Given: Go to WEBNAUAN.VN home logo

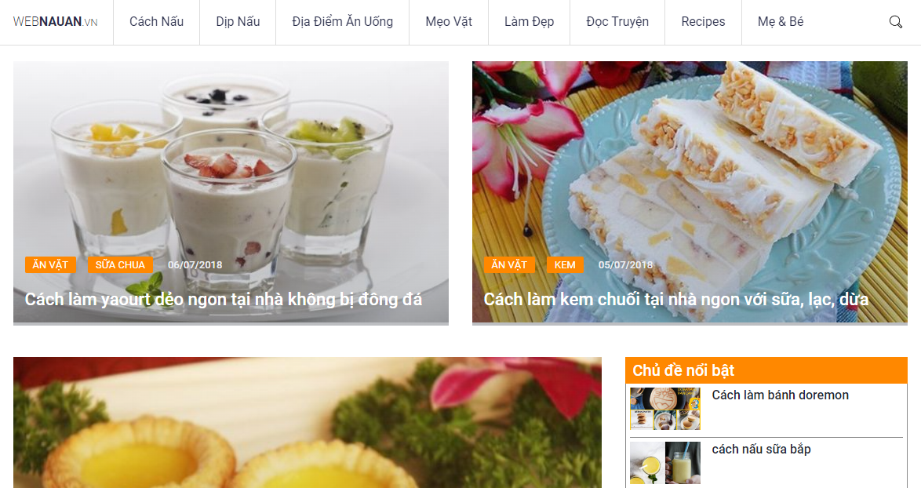Looking at the screenshot, I should 55,22.
